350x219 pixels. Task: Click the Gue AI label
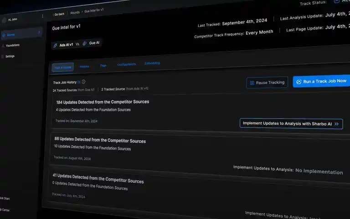coord(94,43)
